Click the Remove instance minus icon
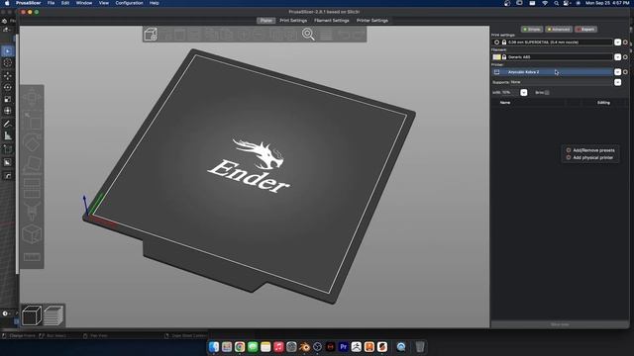 [258, 35]
